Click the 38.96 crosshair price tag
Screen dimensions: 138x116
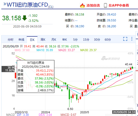click(x=8, y=69)
